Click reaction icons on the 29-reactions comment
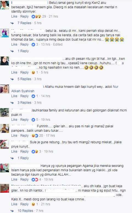 [x=36, y=16]
